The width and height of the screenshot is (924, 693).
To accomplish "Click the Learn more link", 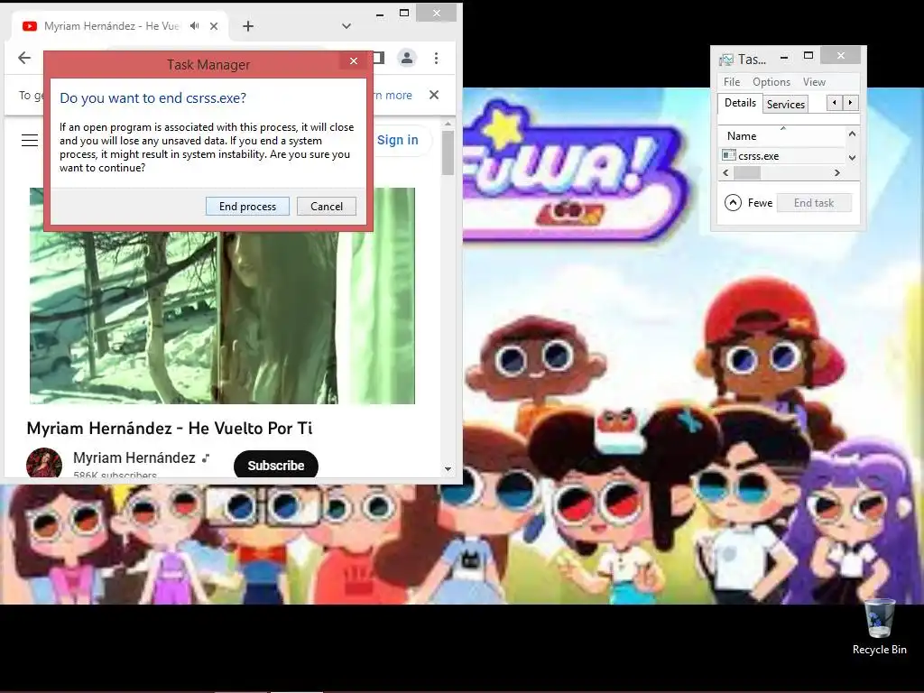I will (393, 96).
